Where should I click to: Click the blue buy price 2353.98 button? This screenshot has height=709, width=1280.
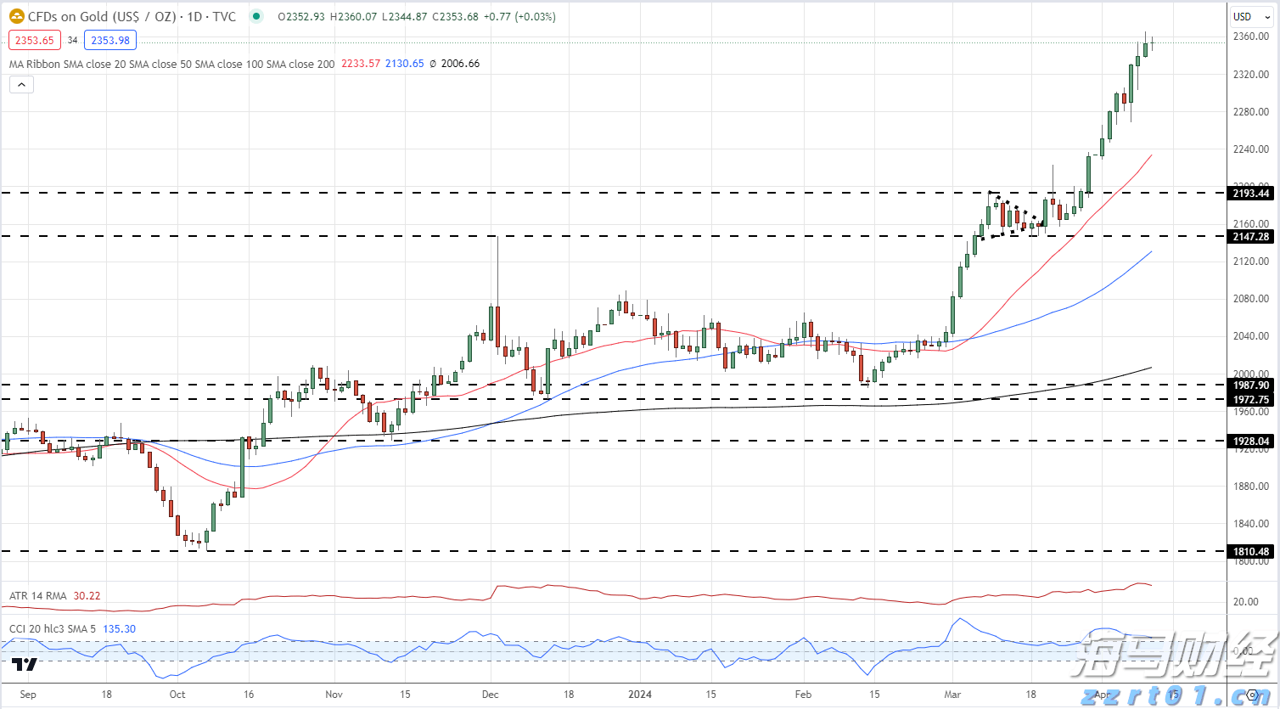click(x=110, y=40)
